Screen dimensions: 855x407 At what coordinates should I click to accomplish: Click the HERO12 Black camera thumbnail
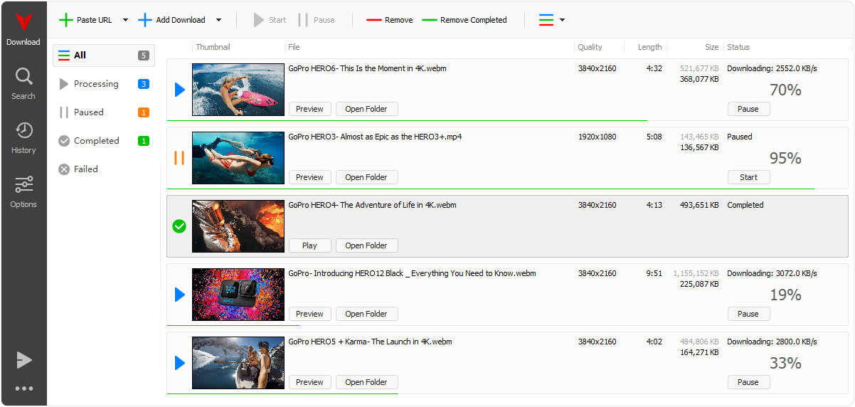click(238, 295)
